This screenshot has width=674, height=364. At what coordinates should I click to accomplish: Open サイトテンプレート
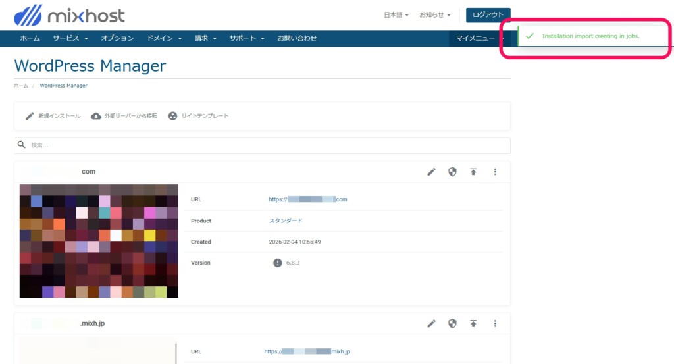click(x=198, y=116)
